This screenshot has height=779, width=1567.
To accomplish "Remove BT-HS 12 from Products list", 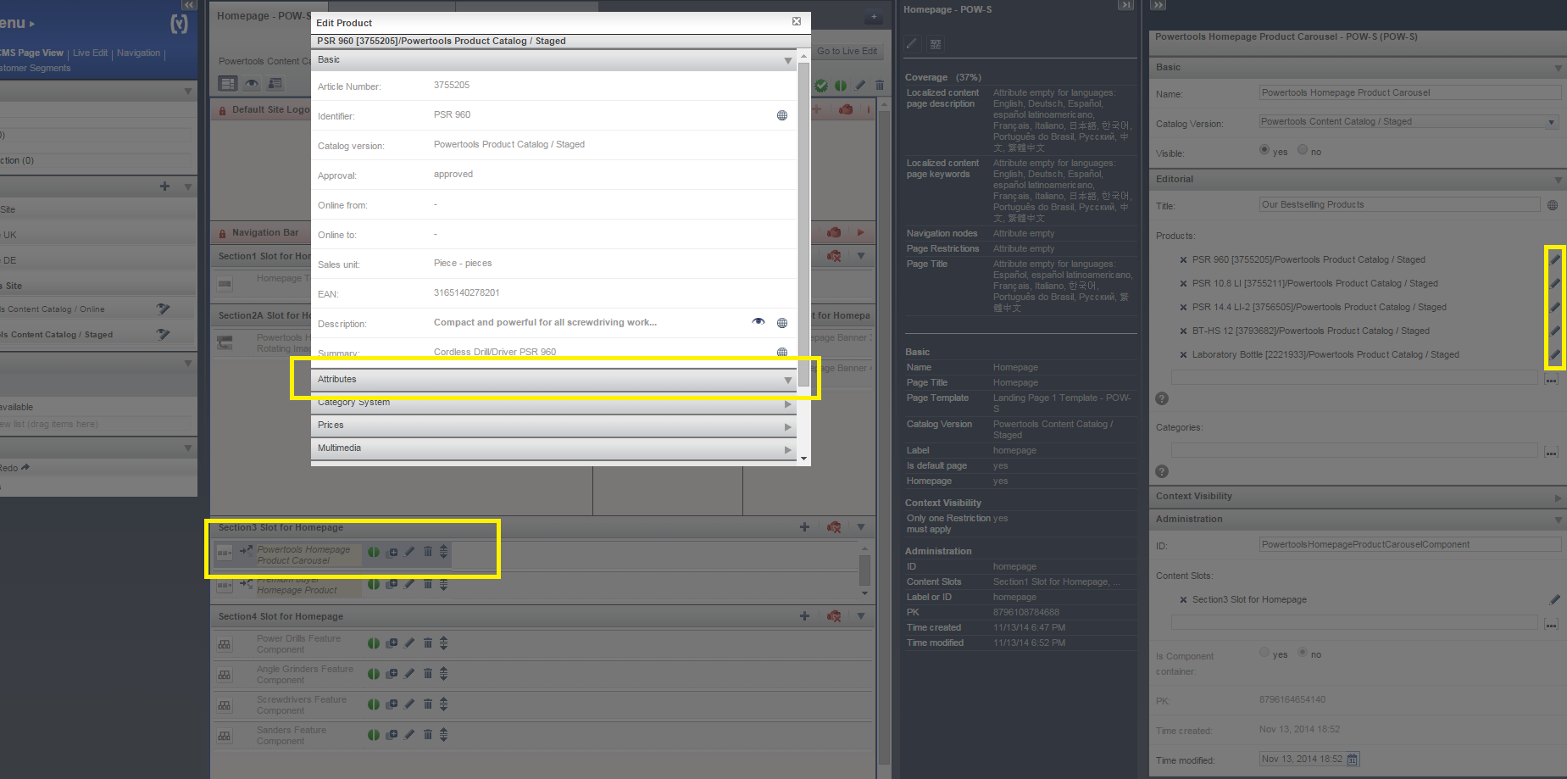I will [1183, 331].
